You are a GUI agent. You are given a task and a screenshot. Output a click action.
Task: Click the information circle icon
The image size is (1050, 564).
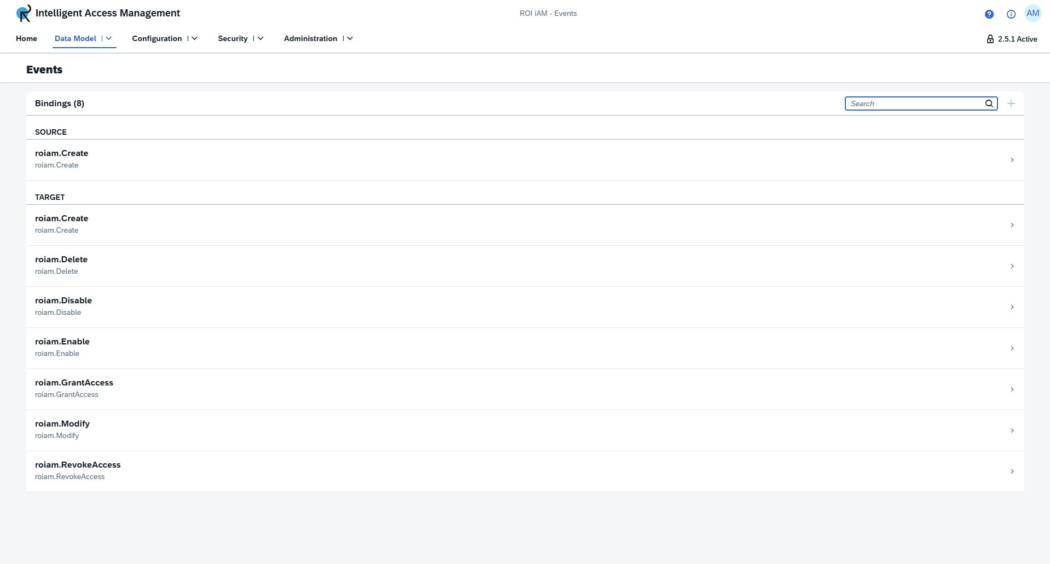tap(1011, 14)
